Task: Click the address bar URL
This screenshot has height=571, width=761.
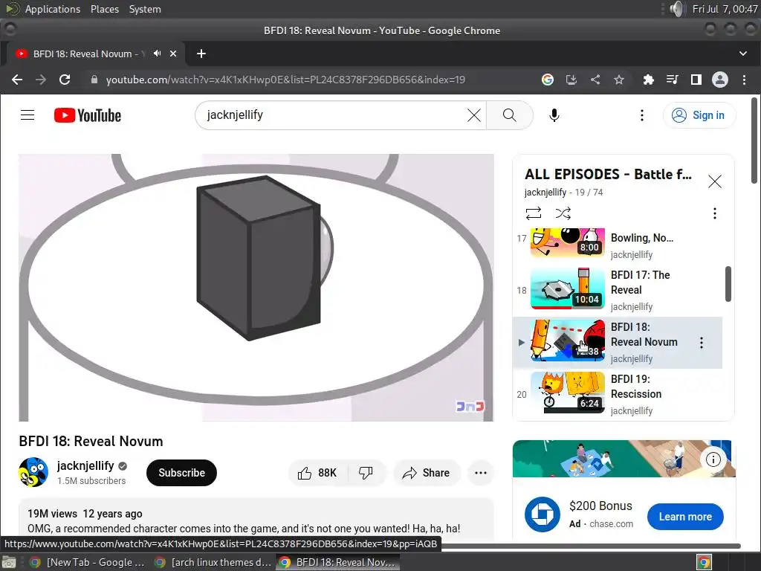Action: click(285, 80)
